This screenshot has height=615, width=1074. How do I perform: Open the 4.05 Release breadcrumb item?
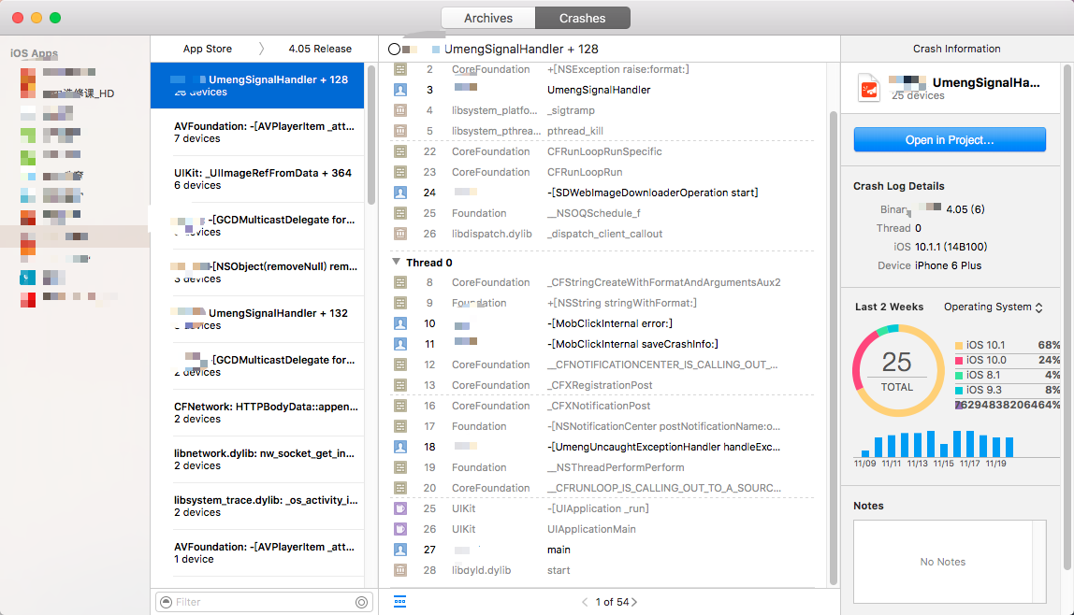(320, 49)
